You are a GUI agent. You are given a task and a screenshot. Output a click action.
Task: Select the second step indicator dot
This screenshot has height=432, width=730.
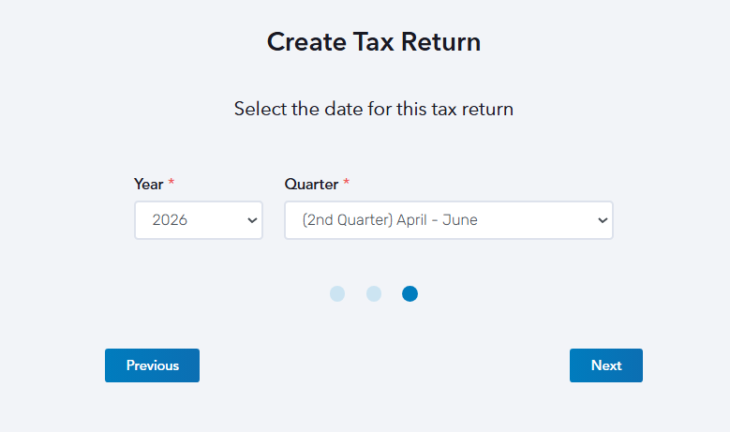pyautogui.click(x=374, y=294)
